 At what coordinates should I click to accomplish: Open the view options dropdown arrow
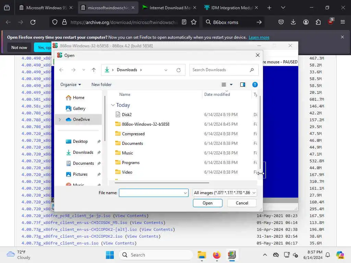(231, 85)
